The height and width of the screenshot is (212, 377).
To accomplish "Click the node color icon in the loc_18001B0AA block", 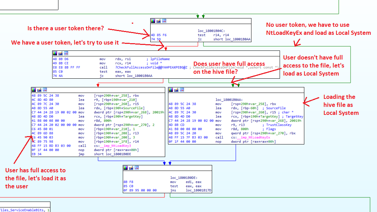I will (171, 90).
